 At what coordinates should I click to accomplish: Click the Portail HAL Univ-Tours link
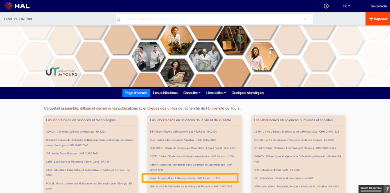tap(18, 19)
